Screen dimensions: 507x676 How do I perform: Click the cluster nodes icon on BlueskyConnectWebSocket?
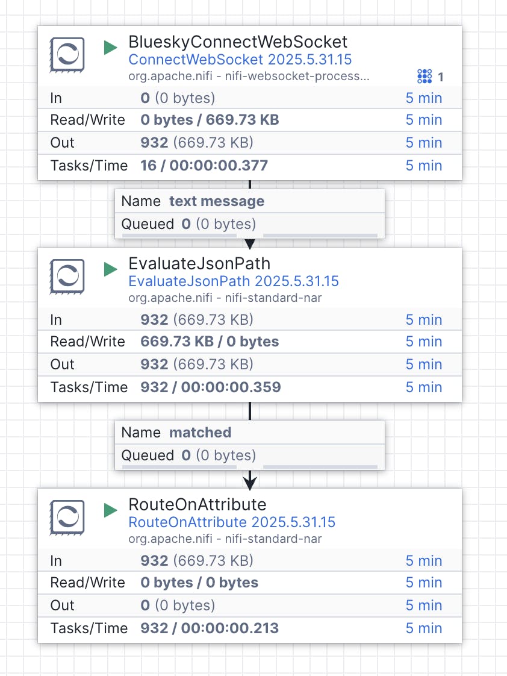(425, 77)
